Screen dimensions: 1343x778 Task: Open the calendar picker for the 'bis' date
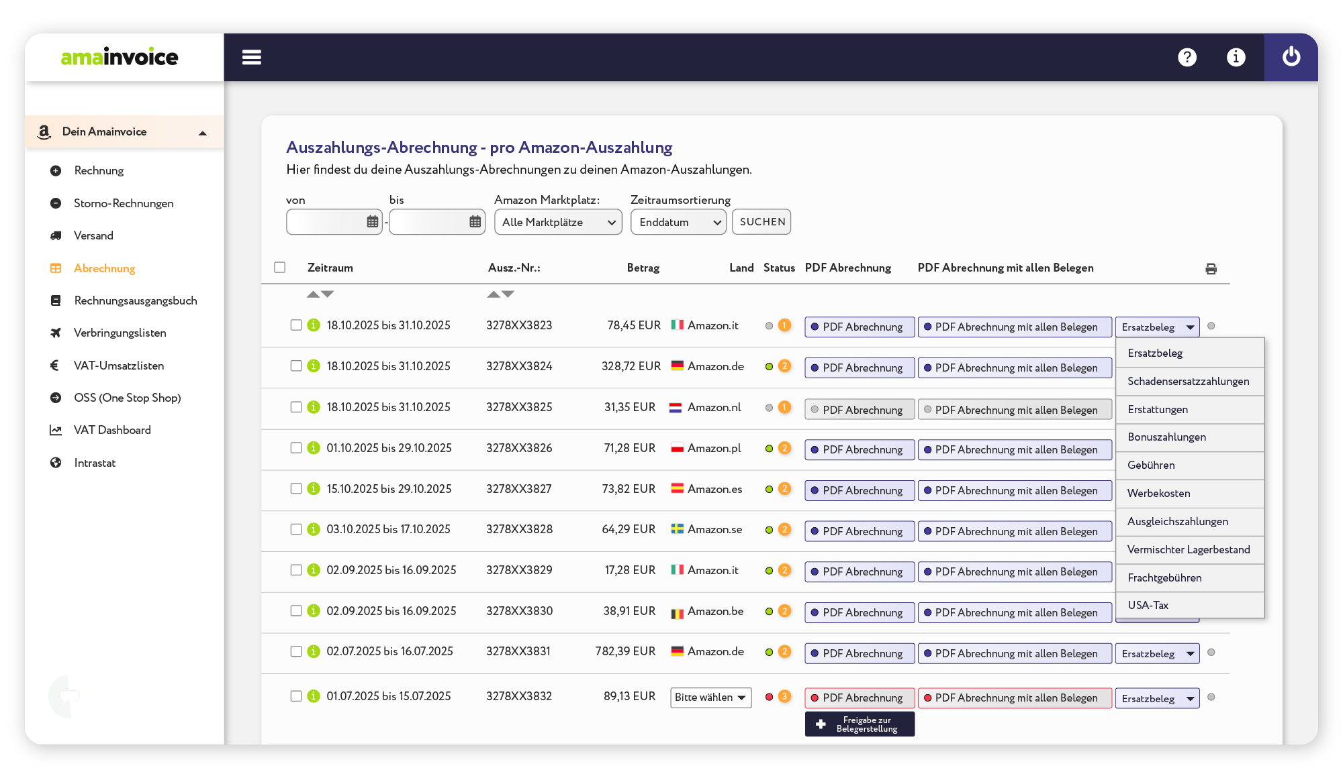pyautogui.click(x=475, y=222)
